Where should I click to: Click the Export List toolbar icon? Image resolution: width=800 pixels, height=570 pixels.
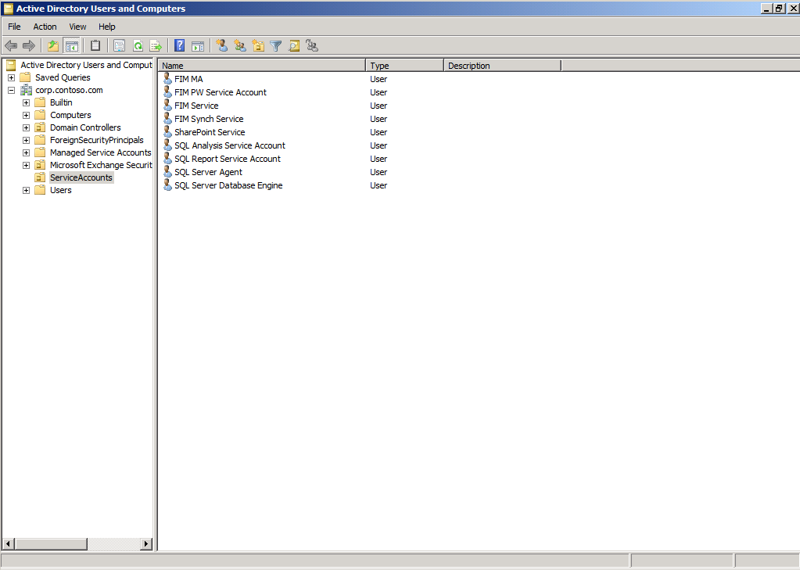pyautogui.click(x=156, y=46)
